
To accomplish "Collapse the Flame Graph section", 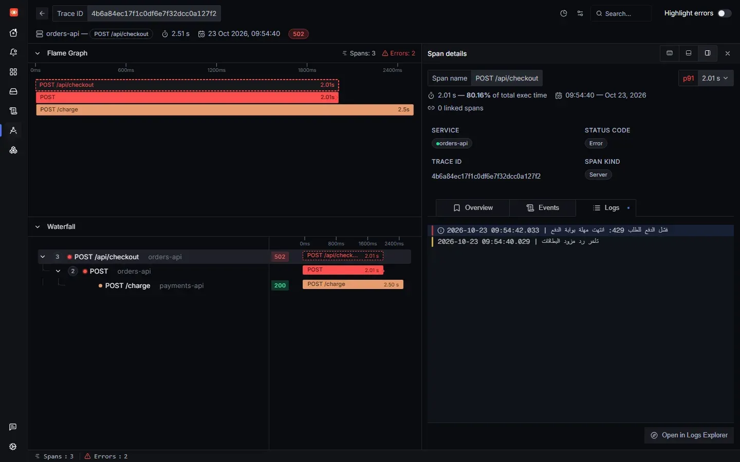I will pyautogui.click(x=38, y=53).
